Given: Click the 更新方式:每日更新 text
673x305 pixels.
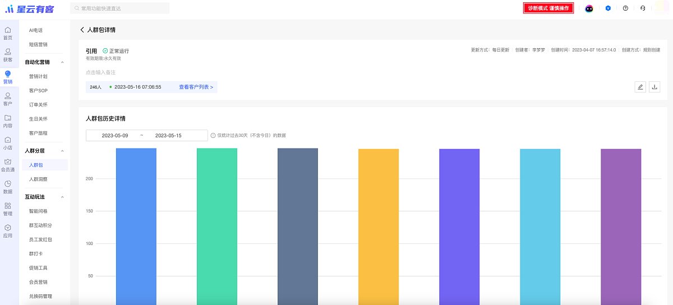Looking at the screenshot, I should pyautogui.click(x=490, y=50).
